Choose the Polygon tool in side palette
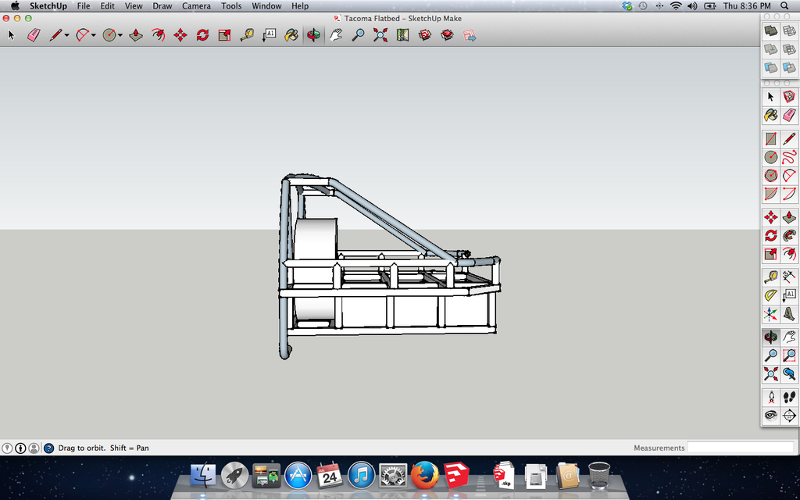Screen dimensions: 800x500 click(x=771, y=176)
